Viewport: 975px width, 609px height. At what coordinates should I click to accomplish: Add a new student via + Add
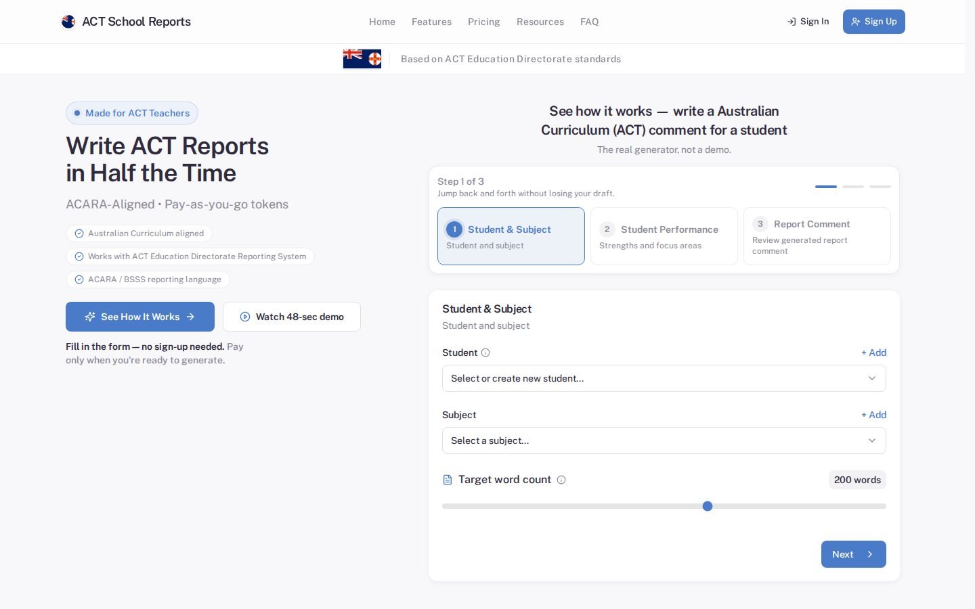pyautogui.click(x=873, y=353)
